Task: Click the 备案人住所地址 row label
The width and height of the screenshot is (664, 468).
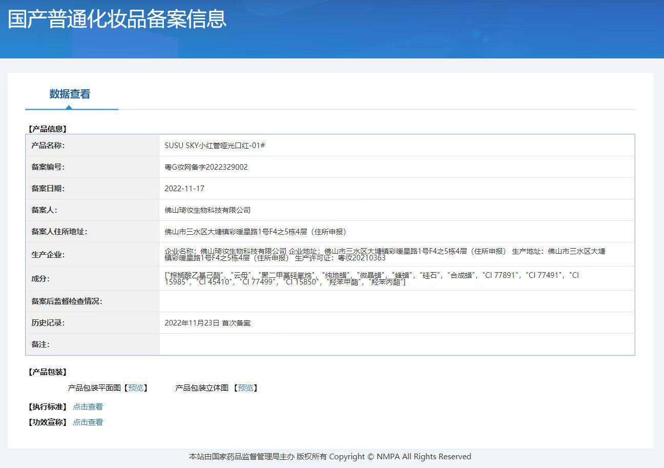Action: click(x=59, y=232)
